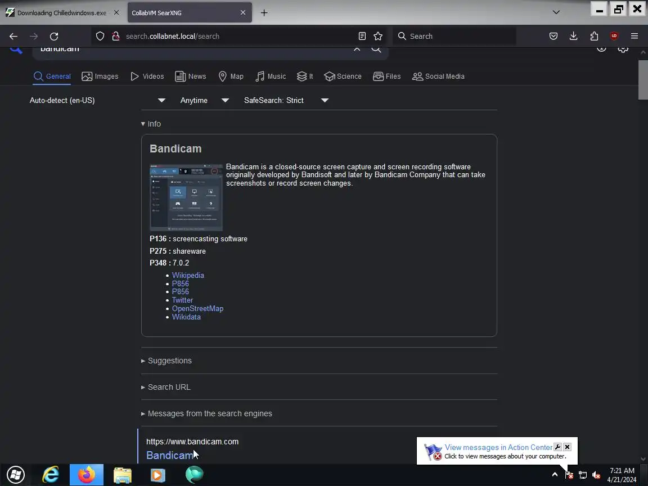This screenshot has width=648, height=486.
Task: Select the News search category
Action: pyautogui.click(x=191, y=76)
